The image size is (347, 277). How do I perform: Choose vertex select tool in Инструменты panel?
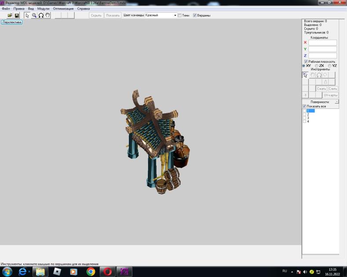(x=305, y=75)
